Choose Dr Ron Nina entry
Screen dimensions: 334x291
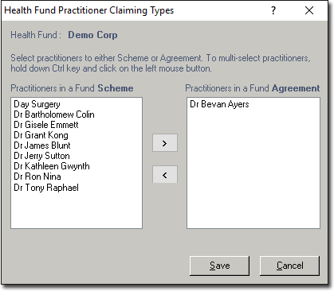[37, 177]
